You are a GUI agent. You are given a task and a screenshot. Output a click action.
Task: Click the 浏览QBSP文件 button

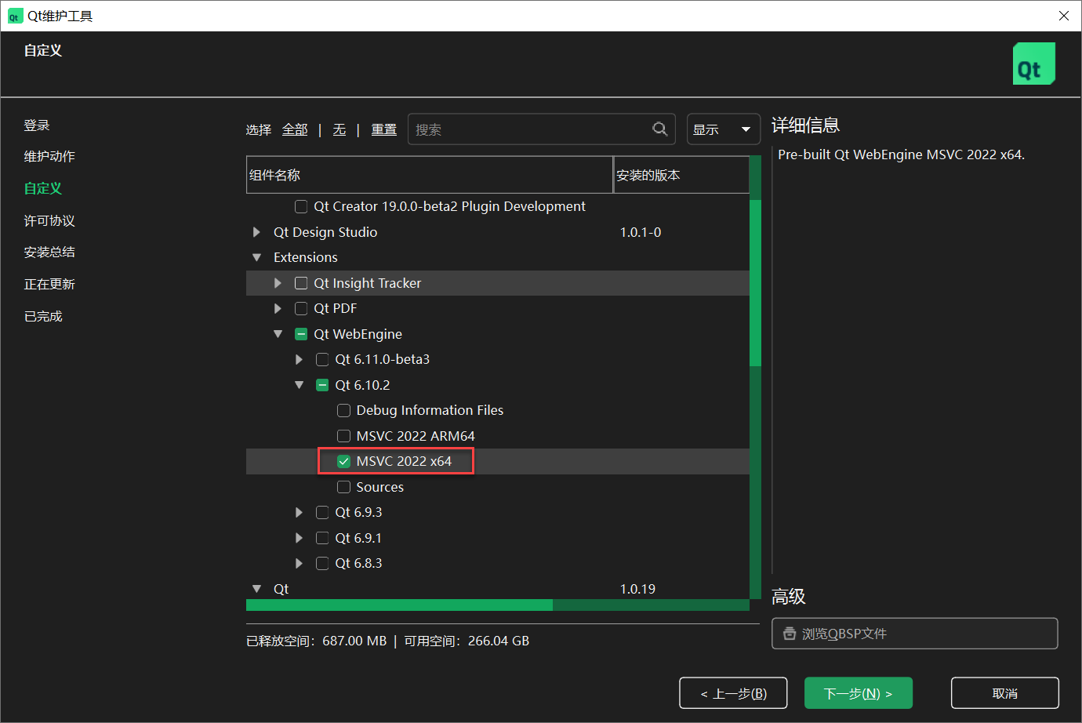coord(915,634)
